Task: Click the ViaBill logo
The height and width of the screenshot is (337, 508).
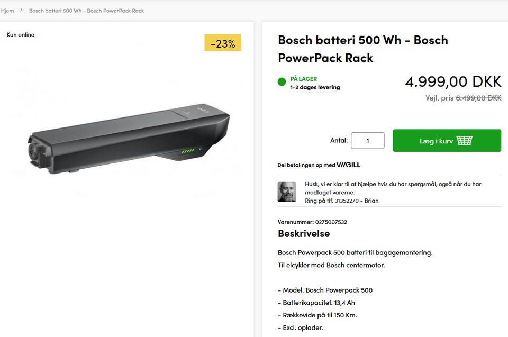Action: click(x=348, y=165)
